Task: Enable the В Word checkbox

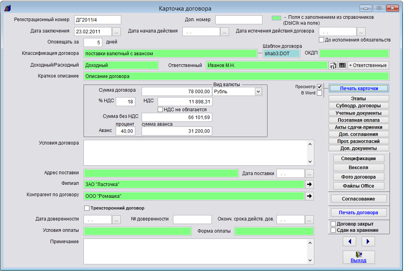Action: [x=319, y=93]
